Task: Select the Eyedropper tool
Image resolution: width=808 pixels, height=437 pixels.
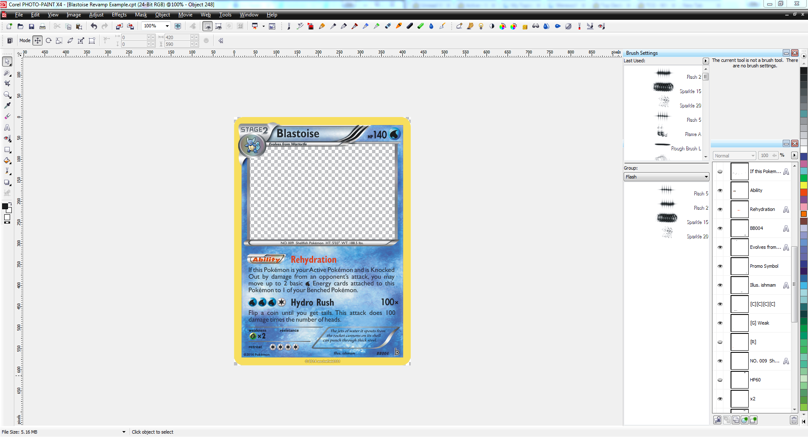Action: (8, 106)
